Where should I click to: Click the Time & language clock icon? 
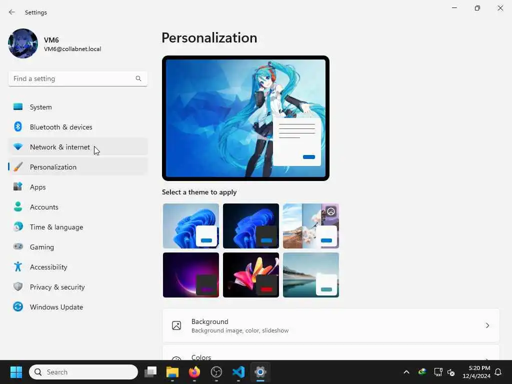click(18, 226)
